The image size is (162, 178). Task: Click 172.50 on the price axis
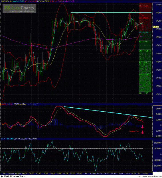point(159,78)
